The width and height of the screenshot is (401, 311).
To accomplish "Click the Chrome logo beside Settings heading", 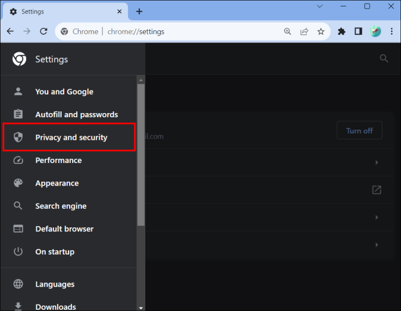I will [x=19, y=59].
